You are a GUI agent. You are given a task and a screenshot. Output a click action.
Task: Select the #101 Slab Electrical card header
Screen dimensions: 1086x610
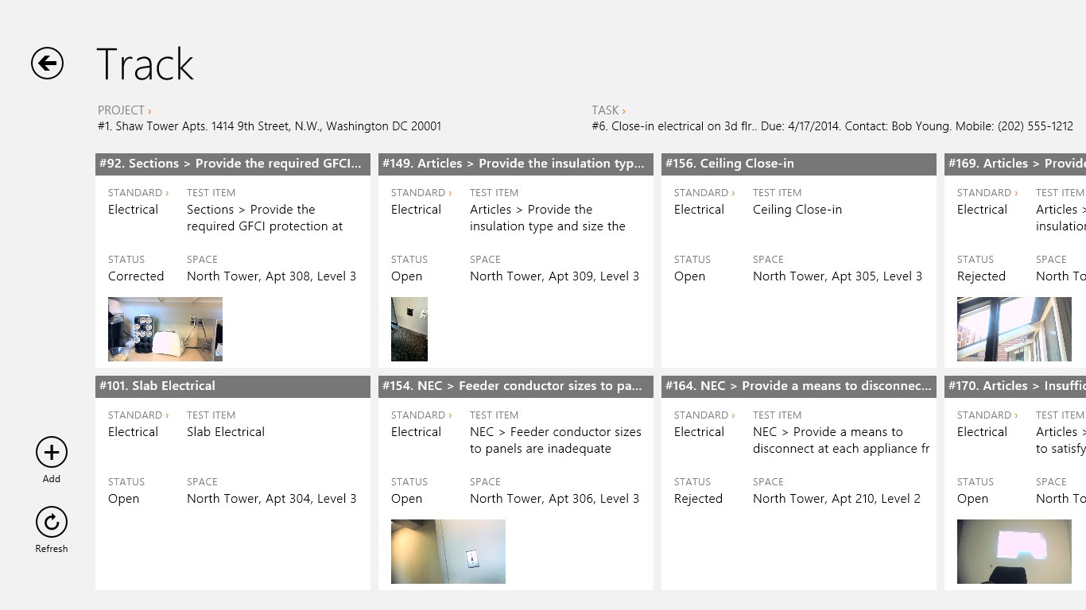click(x=232, y=386)
